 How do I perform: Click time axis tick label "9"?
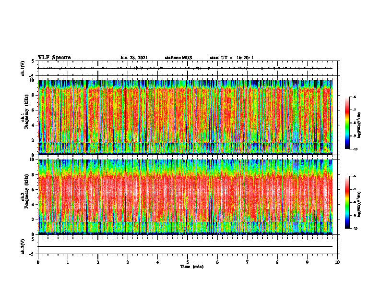pyautogui.click(x=307, y=262)
